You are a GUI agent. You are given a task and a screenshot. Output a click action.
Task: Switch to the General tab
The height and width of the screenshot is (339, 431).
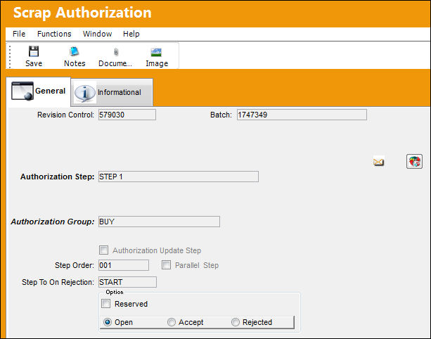pyautogui.click(x=39, y=91)
